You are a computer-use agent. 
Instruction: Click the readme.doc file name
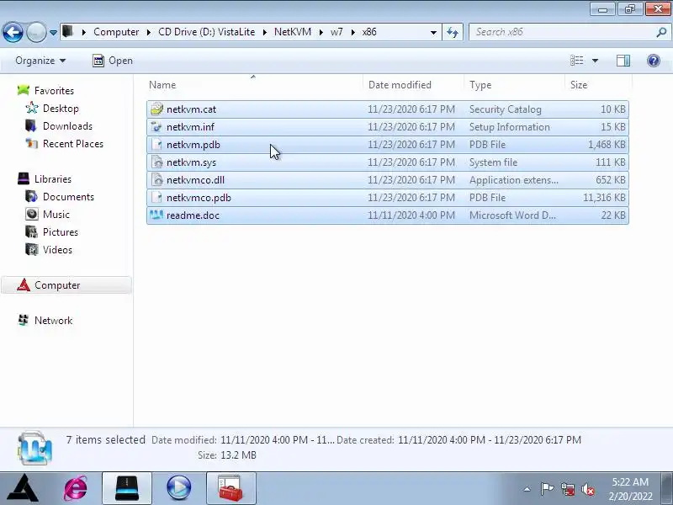(x=193, y=215)
